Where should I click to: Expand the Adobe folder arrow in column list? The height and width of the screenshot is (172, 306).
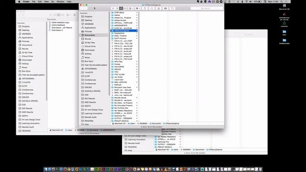click(x=137, y=15)
